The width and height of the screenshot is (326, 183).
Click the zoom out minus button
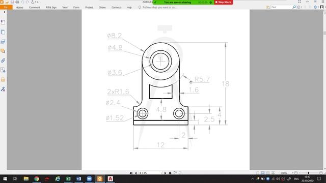click(296, 173)
